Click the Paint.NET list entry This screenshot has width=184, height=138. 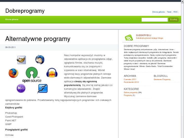pos(11,121)
